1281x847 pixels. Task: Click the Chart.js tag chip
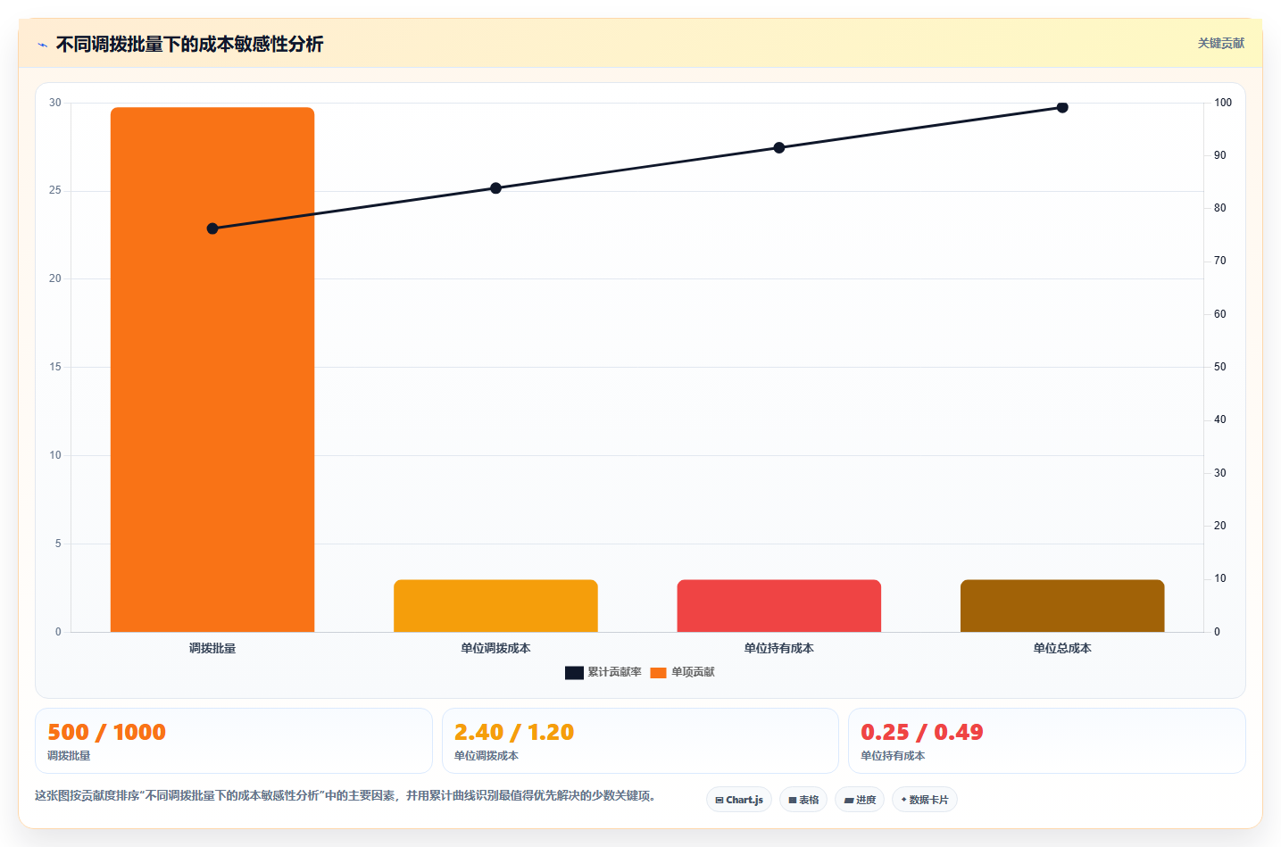[x=739, y=800]
